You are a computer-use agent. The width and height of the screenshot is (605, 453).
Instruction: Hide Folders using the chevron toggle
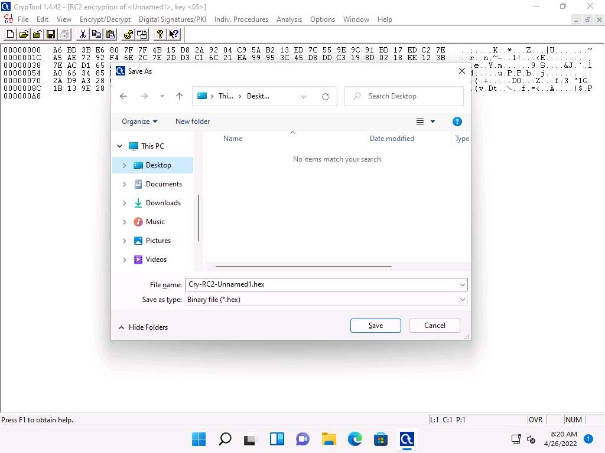(122, 327)
